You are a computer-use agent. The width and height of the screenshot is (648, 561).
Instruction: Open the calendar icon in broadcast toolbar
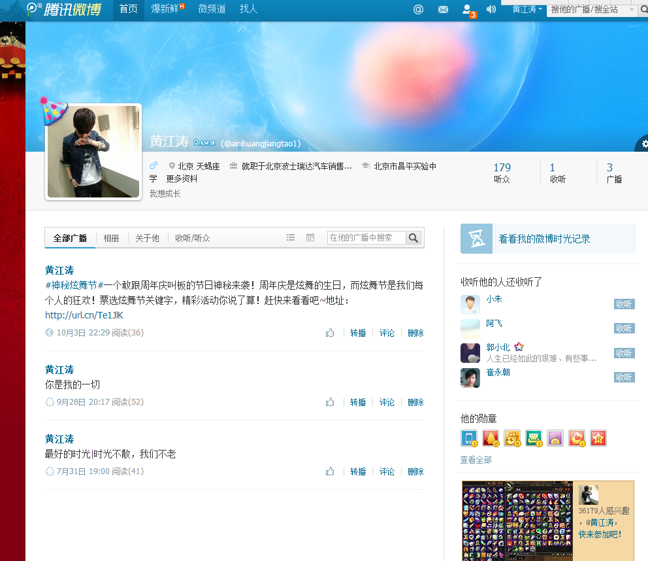310,237
